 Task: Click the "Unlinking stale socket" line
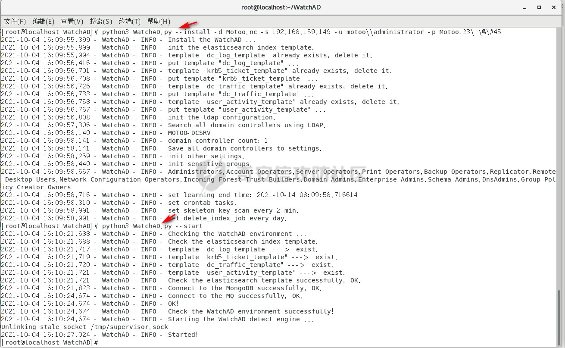[x=84, y=327]
